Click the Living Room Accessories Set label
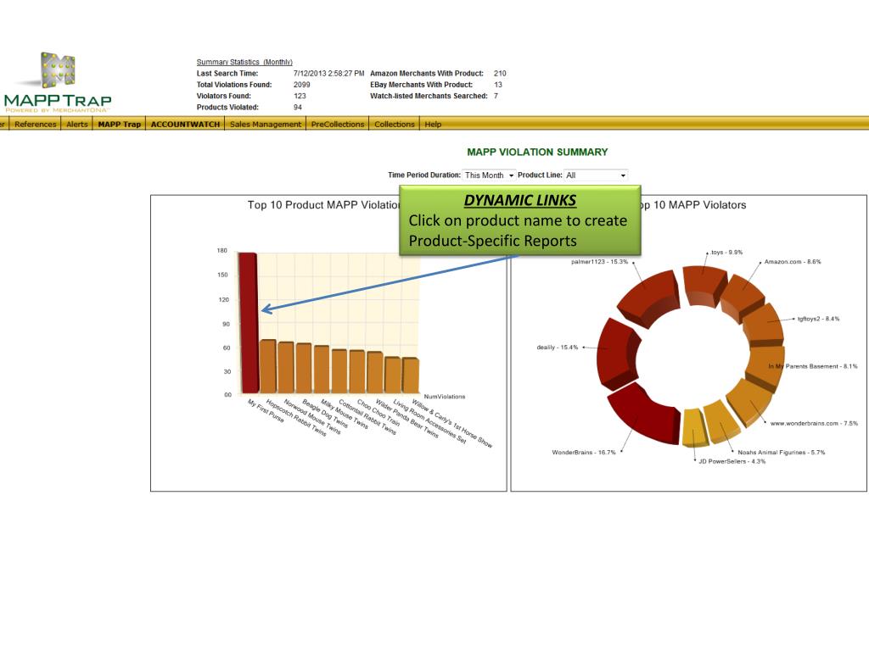This screenshot has width=869, height=651. click(429, 420)
